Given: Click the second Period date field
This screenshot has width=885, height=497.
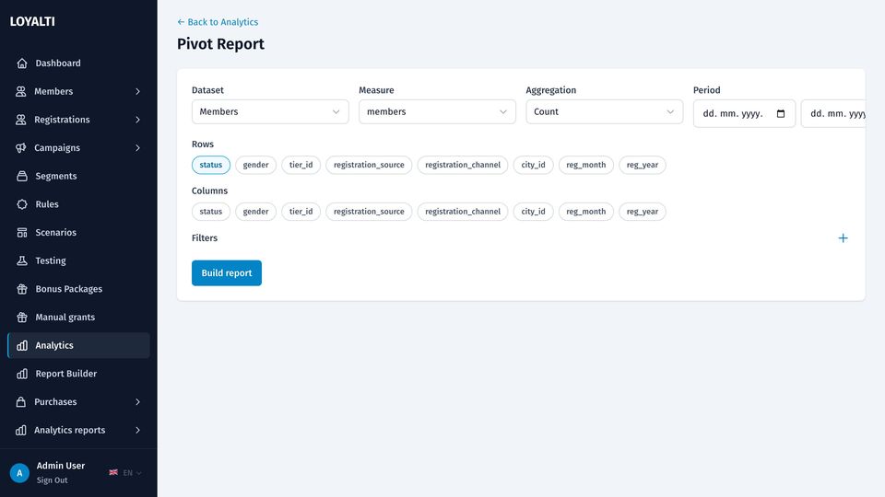Looking at the screenshot, I should [833, 114].
